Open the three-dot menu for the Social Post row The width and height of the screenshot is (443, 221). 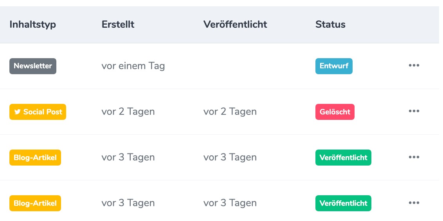[x=414, y=111]
